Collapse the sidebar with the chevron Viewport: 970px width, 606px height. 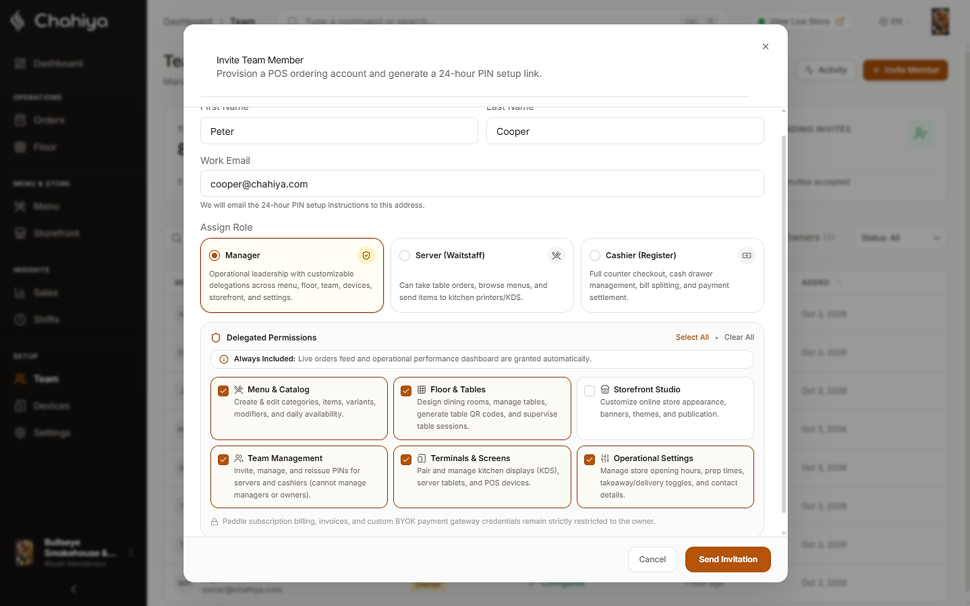[x=74, y=589]
